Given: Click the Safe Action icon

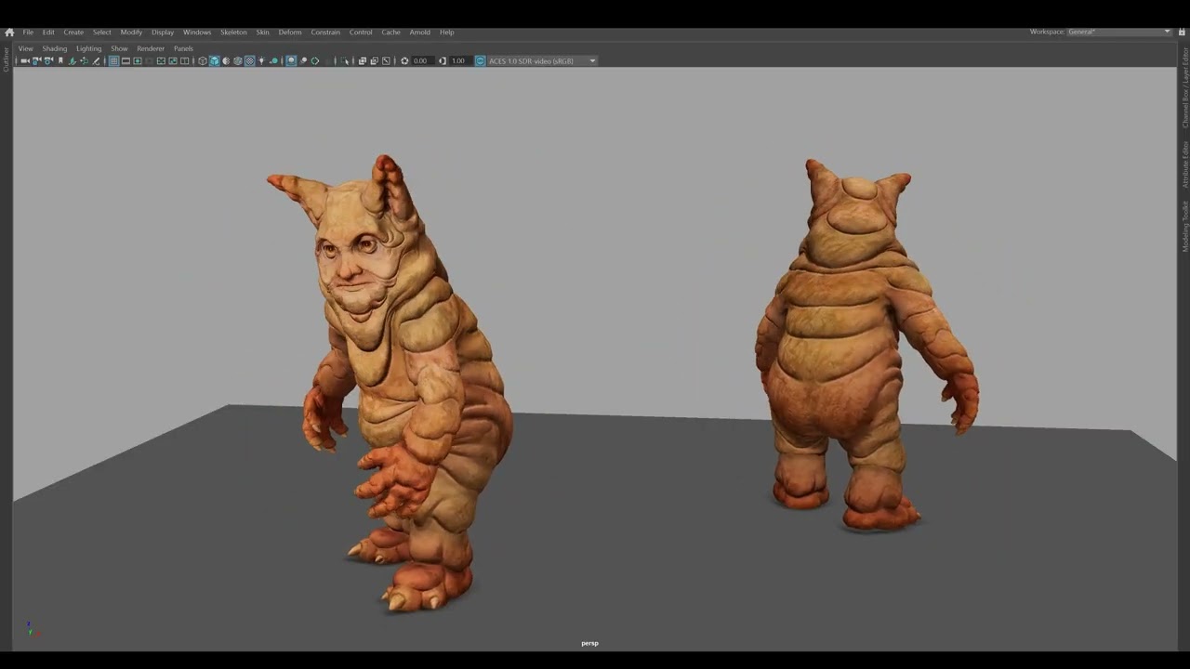Looking at the screenshot, I should 173,61.
